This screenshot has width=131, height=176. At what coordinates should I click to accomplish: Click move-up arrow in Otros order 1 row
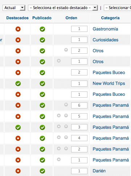coord(59,61)
